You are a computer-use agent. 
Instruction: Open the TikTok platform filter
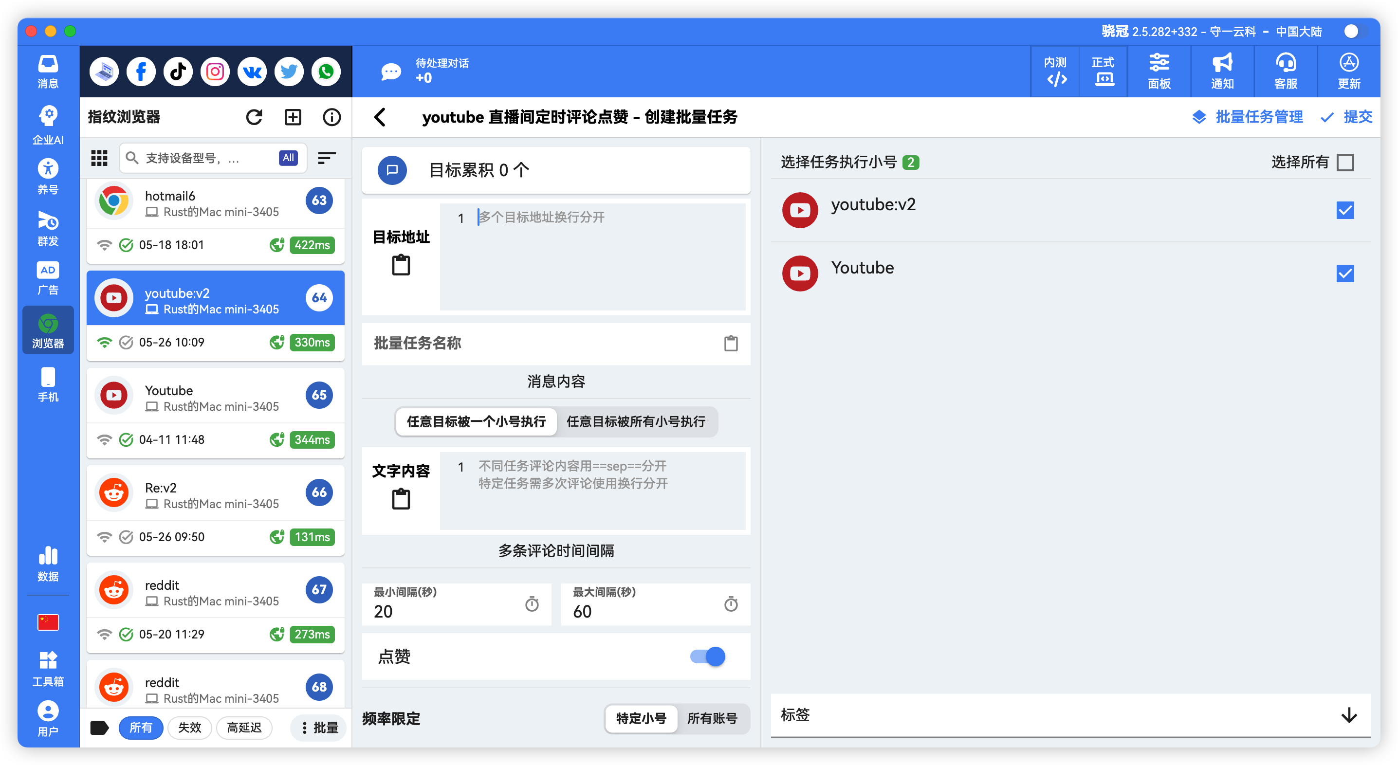pyautogui.click(x=178, y=71)
